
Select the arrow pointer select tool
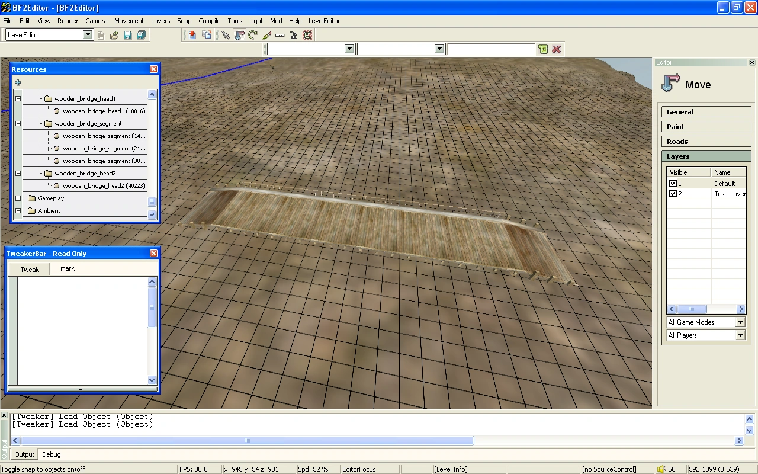point(226,35)
